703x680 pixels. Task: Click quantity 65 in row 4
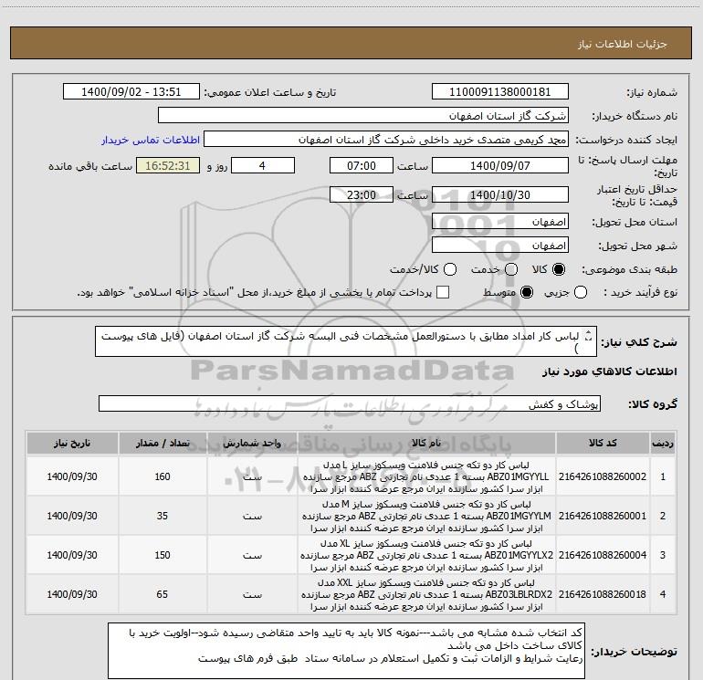(x=163, y=594)
